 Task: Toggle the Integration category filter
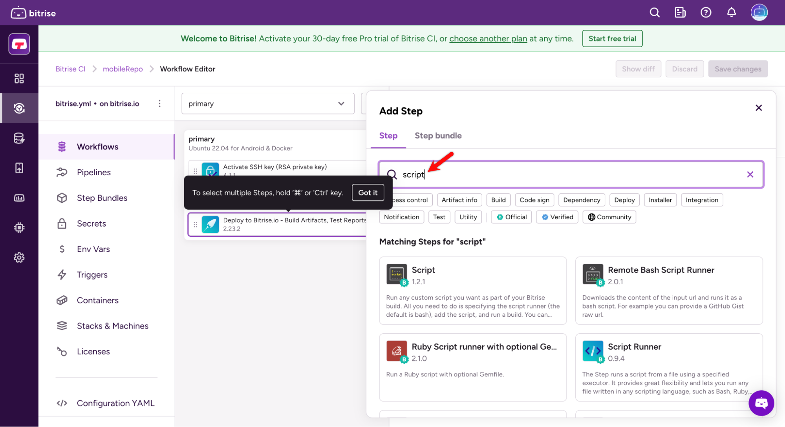pyautogui.click(x=702, y=200)
